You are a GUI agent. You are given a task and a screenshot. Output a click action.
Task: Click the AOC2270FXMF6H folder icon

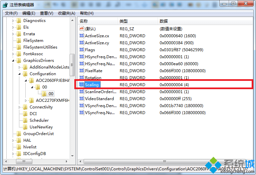32,100
